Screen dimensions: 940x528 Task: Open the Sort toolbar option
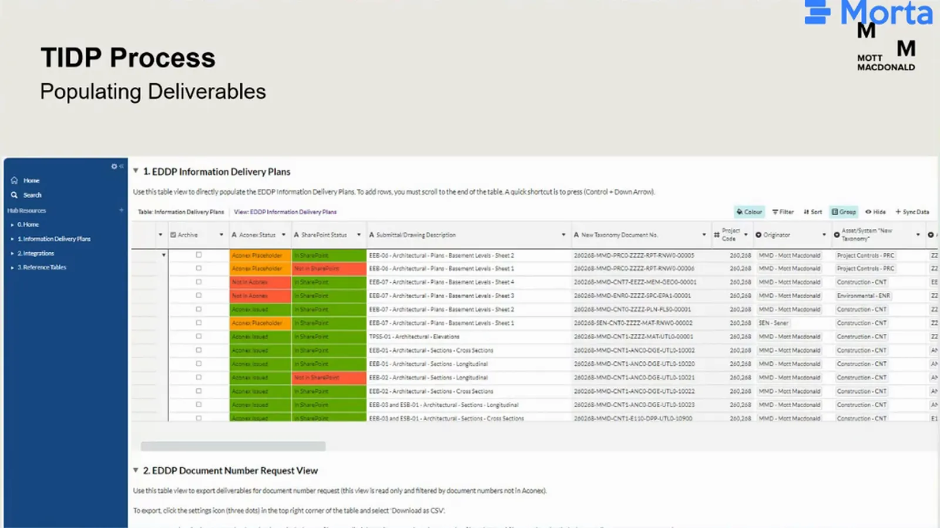[813, 212]
